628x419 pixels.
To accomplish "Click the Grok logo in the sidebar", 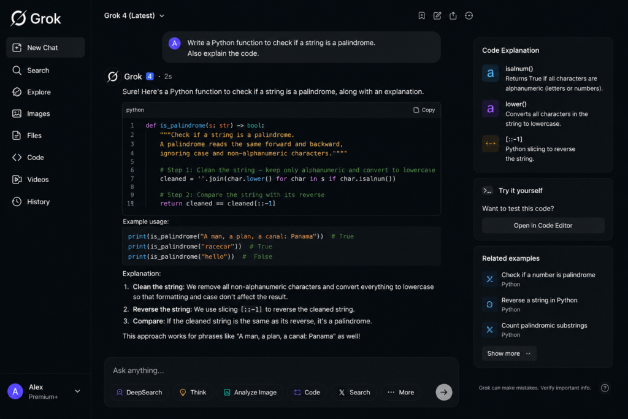I will [36, 18].
